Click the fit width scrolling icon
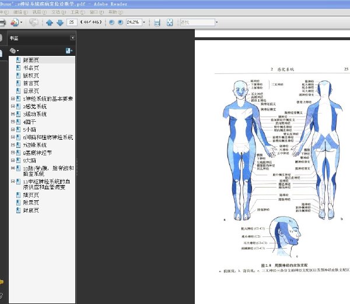Image resolution: width=350 pixels, height=304 pixels. 157,23
